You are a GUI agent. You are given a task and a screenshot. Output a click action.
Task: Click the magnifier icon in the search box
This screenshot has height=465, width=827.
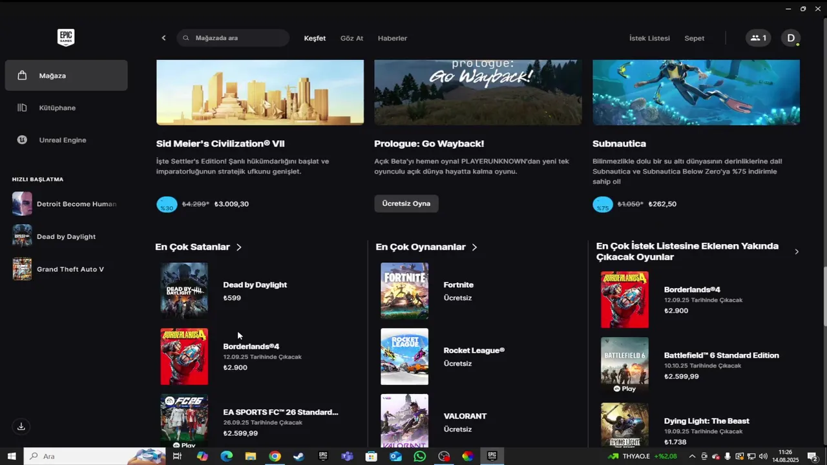pyautogui.click(x=186, y=38)
